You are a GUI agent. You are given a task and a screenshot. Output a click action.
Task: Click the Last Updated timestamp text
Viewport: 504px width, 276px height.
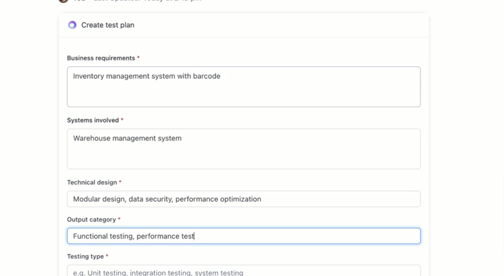click(145, 1)
